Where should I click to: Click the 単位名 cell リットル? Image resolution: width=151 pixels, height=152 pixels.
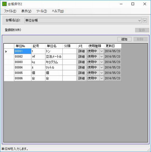(x=54, y=68)
